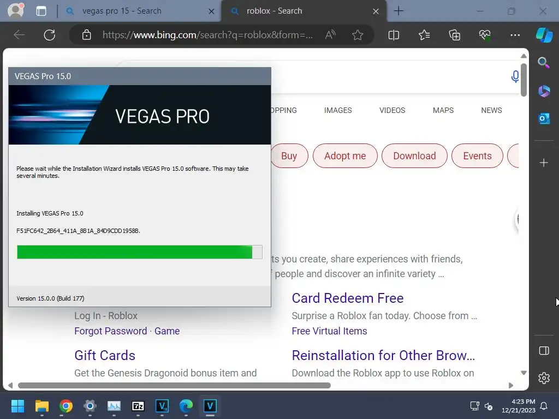Image resolution: width=559 pixels, height=419 pixels.
Task: Open the Card Redeem Free link
Action: click(348, 298)
